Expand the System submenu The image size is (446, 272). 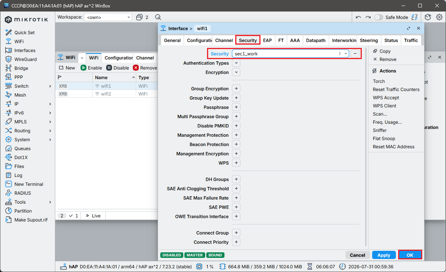(x=50, y=139)
